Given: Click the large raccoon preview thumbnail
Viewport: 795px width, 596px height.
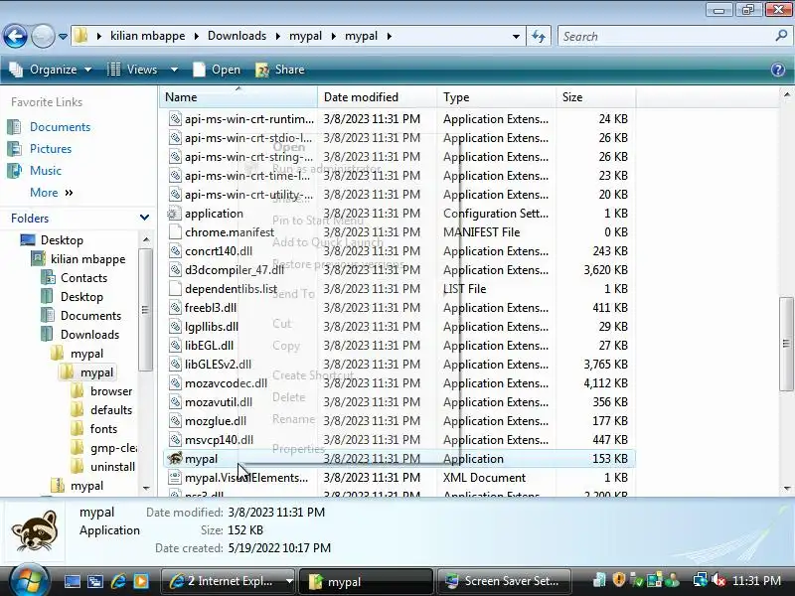Looking at the screenshot, I should pyautogui.click(x=35, y=530).
